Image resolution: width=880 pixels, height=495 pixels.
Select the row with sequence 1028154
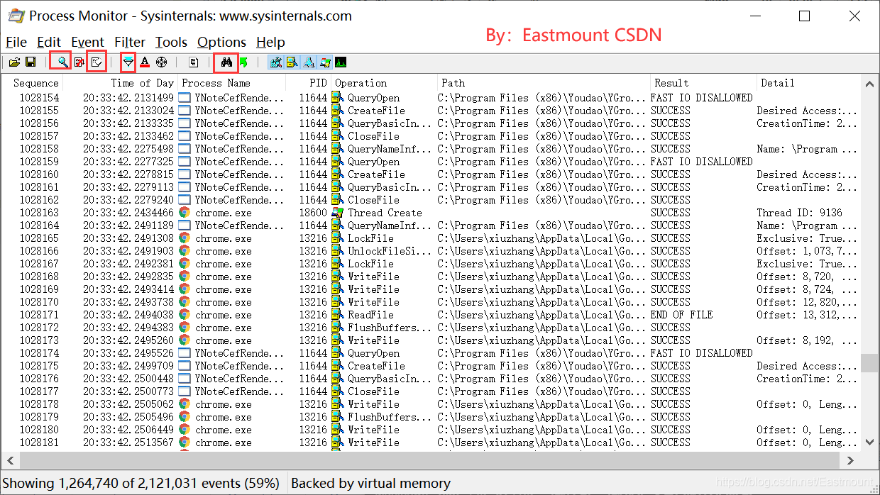click(431, 98)
